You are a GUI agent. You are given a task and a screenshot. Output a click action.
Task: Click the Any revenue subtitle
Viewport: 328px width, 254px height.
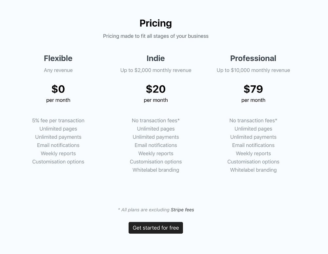click(x=58, y=70)
